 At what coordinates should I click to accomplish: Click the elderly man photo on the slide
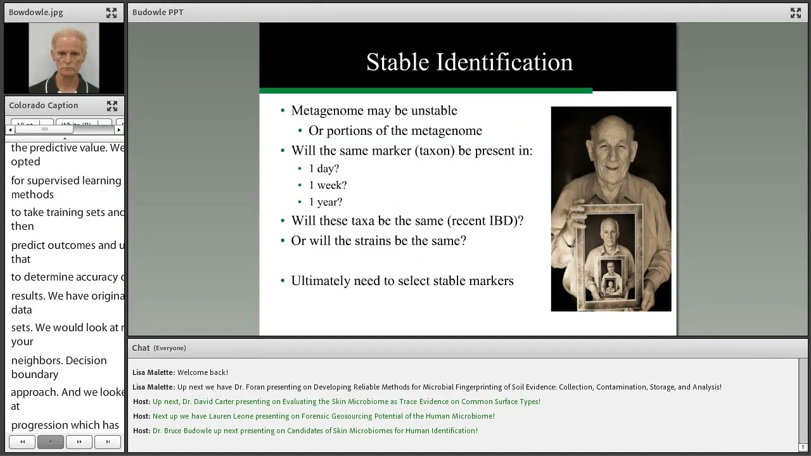point(611,209)
